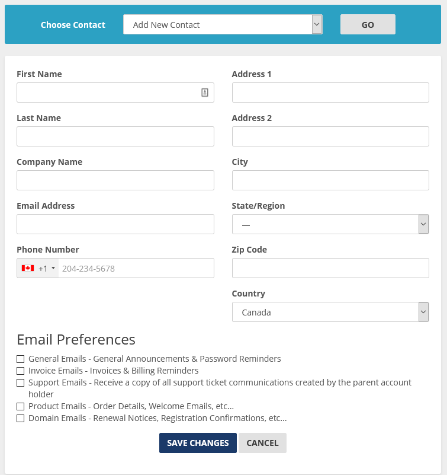Click the Email Address field

[115, 224]
